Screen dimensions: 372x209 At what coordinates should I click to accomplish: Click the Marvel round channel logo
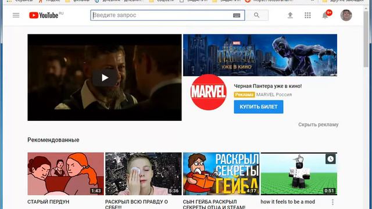[209, 92]
